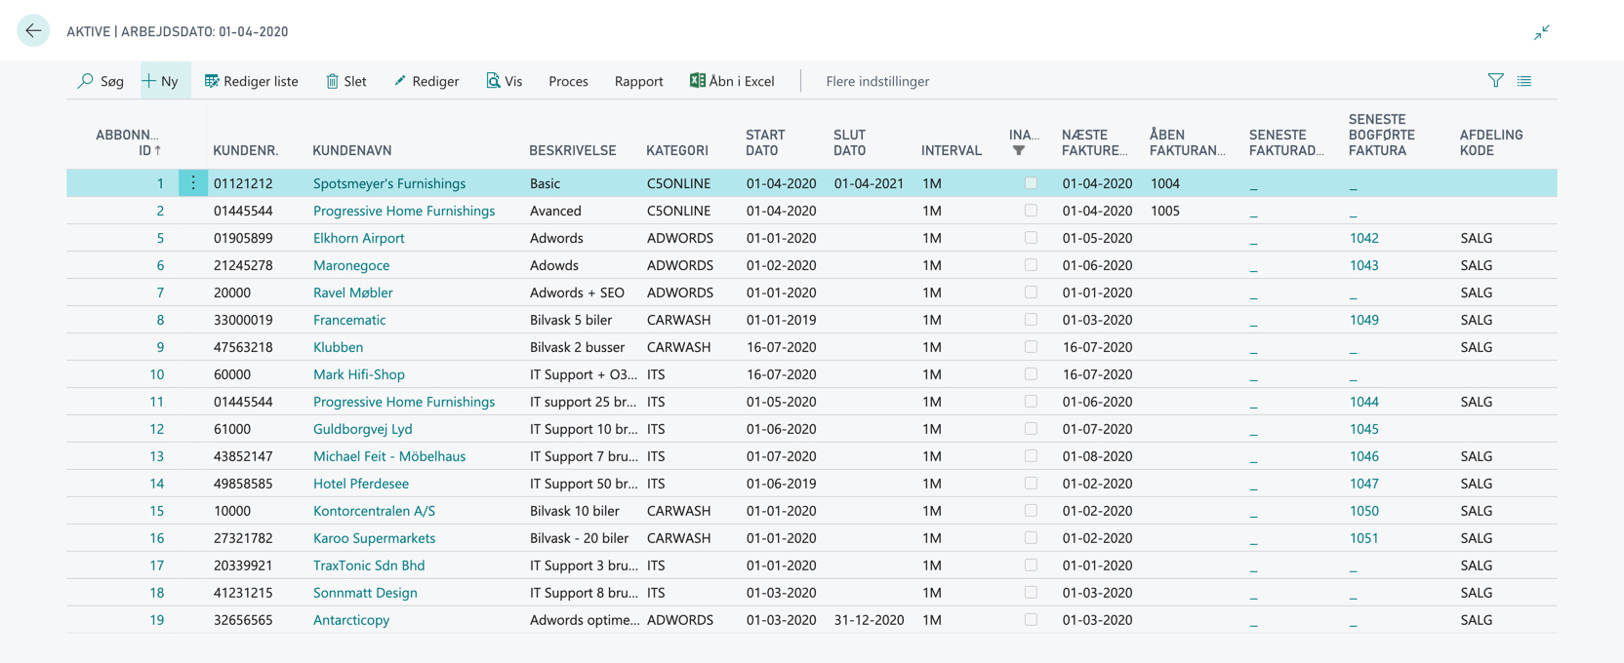This screenshot has width=1624, height=663.
Task: Toggle inactive checkbox for Klubben
Action: [1031, 347]
